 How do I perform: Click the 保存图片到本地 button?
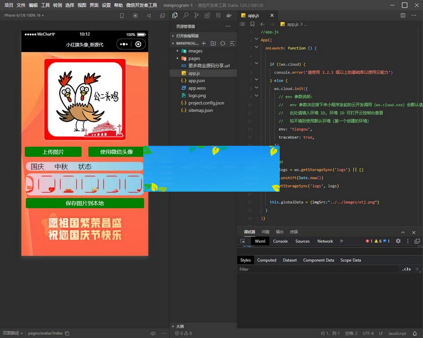coord(85,203)
